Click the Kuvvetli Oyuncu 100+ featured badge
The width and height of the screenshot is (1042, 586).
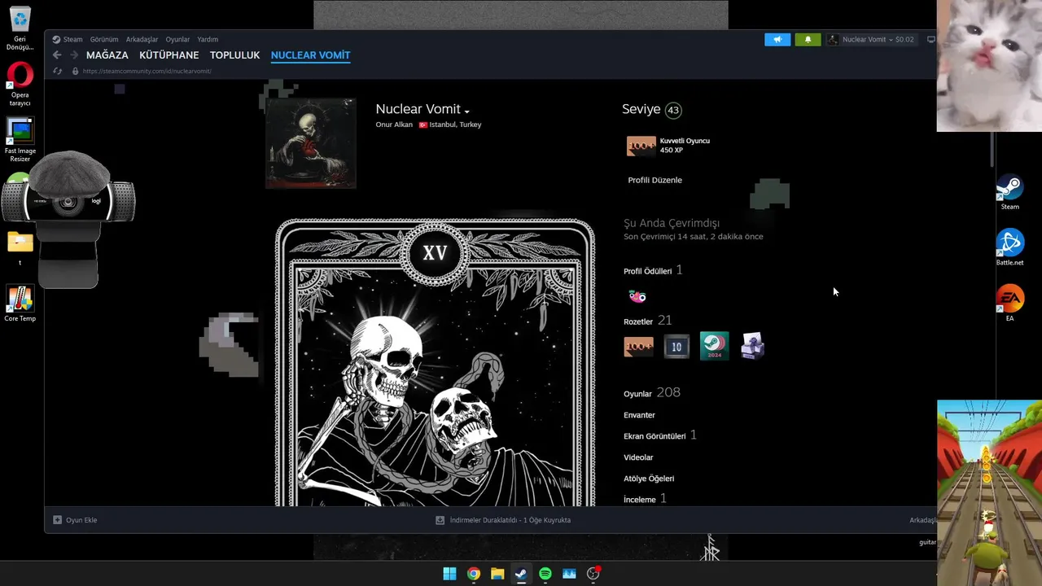click(641, 146)
